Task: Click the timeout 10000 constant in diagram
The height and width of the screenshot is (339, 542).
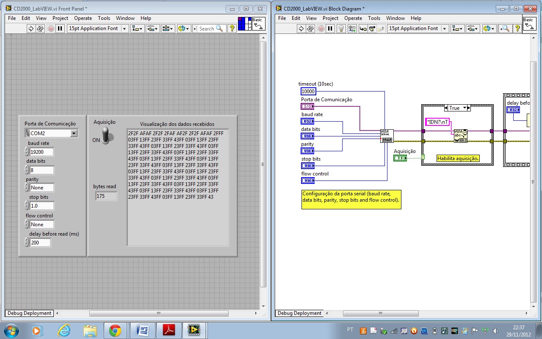Action: [308, 91]
